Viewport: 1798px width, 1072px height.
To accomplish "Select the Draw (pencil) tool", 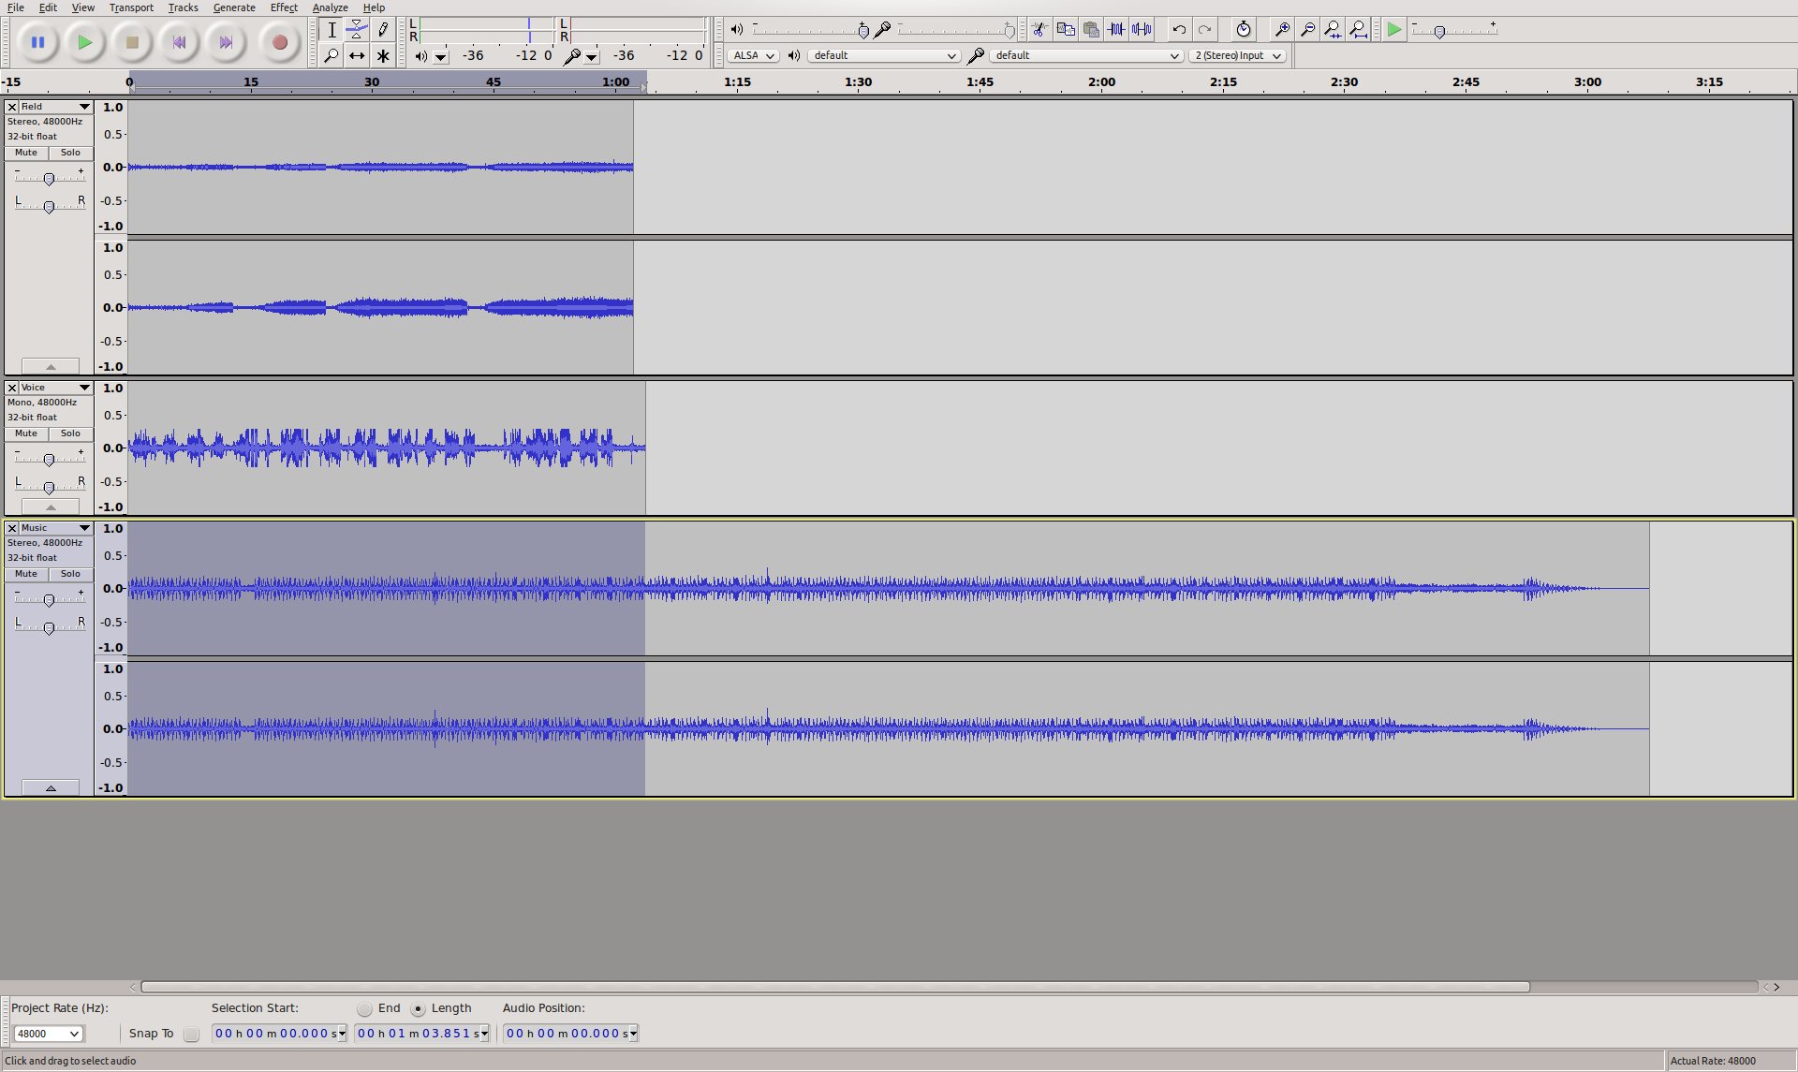I will (383, 30).
